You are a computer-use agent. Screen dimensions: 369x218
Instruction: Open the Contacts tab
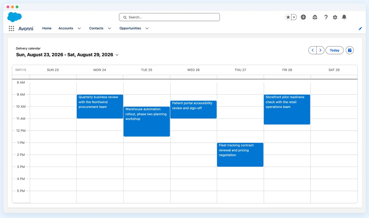96,28
